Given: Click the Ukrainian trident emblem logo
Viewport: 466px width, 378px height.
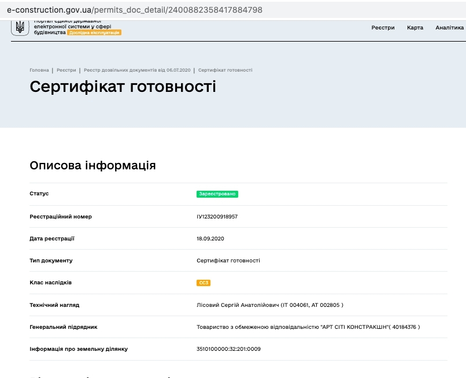Looking at the screenshot, I should point(20,28).
